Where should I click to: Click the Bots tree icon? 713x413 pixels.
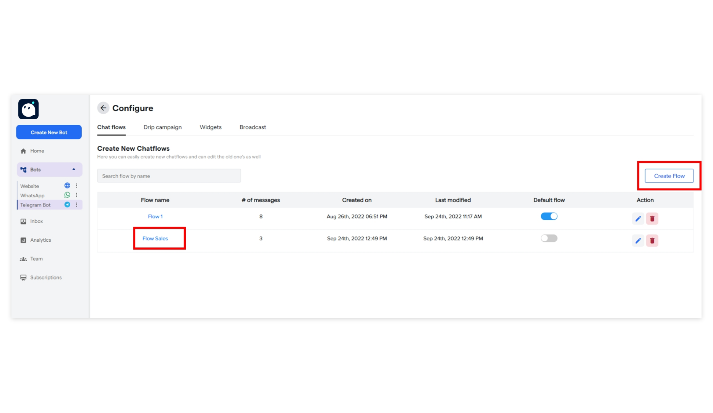coord(23,170)
